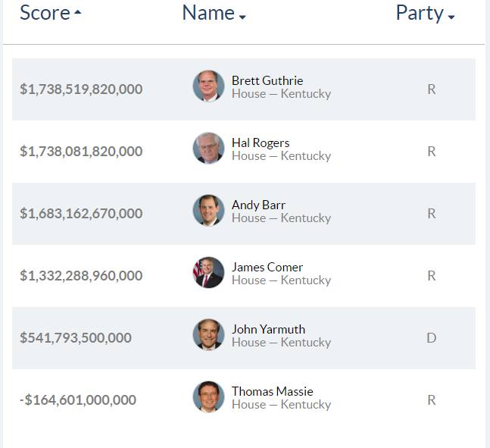
Task: Click the score $1,332,288,960,000
Action: [81, 276]
